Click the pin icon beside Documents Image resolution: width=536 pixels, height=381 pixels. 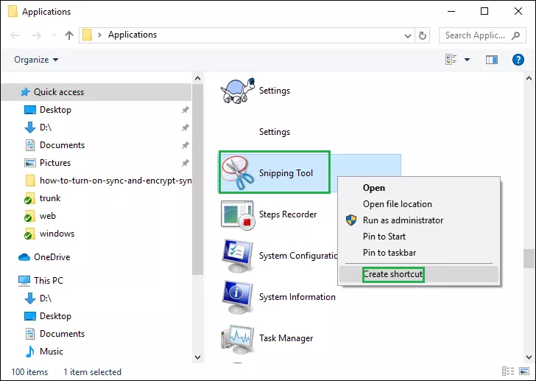pos(185,145)
